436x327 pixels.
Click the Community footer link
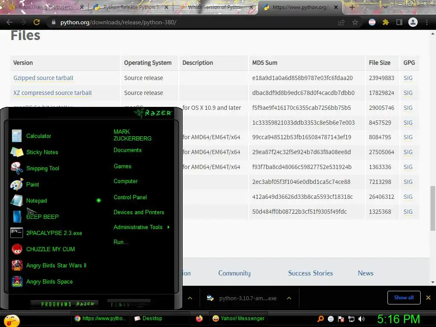coord(235,273)
